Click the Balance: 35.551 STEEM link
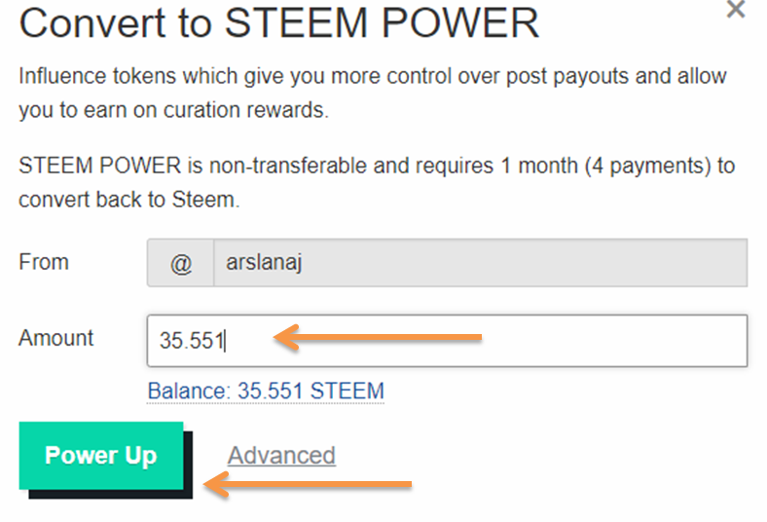This screenshot has width=767, height=522. pyautogui.click(x=266, y=391)
